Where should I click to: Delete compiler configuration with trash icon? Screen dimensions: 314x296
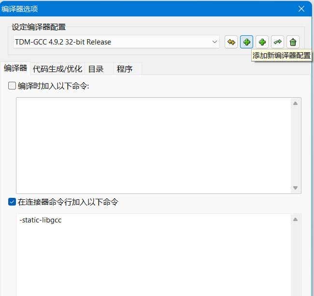tap(293, 42)
